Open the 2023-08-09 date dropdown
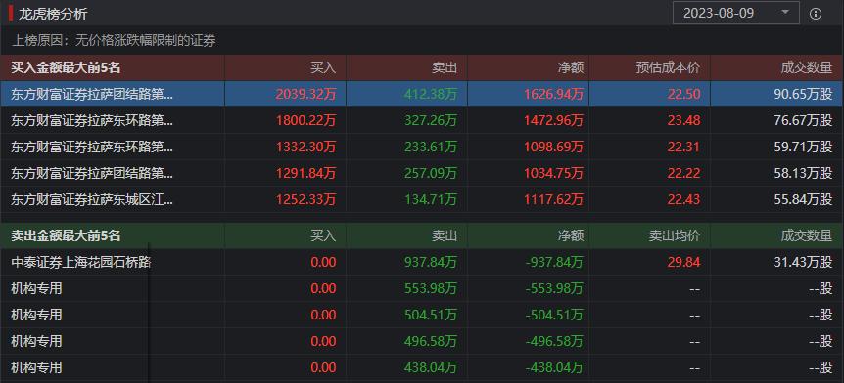Screen dimensions: 844x383 point(736,13)
